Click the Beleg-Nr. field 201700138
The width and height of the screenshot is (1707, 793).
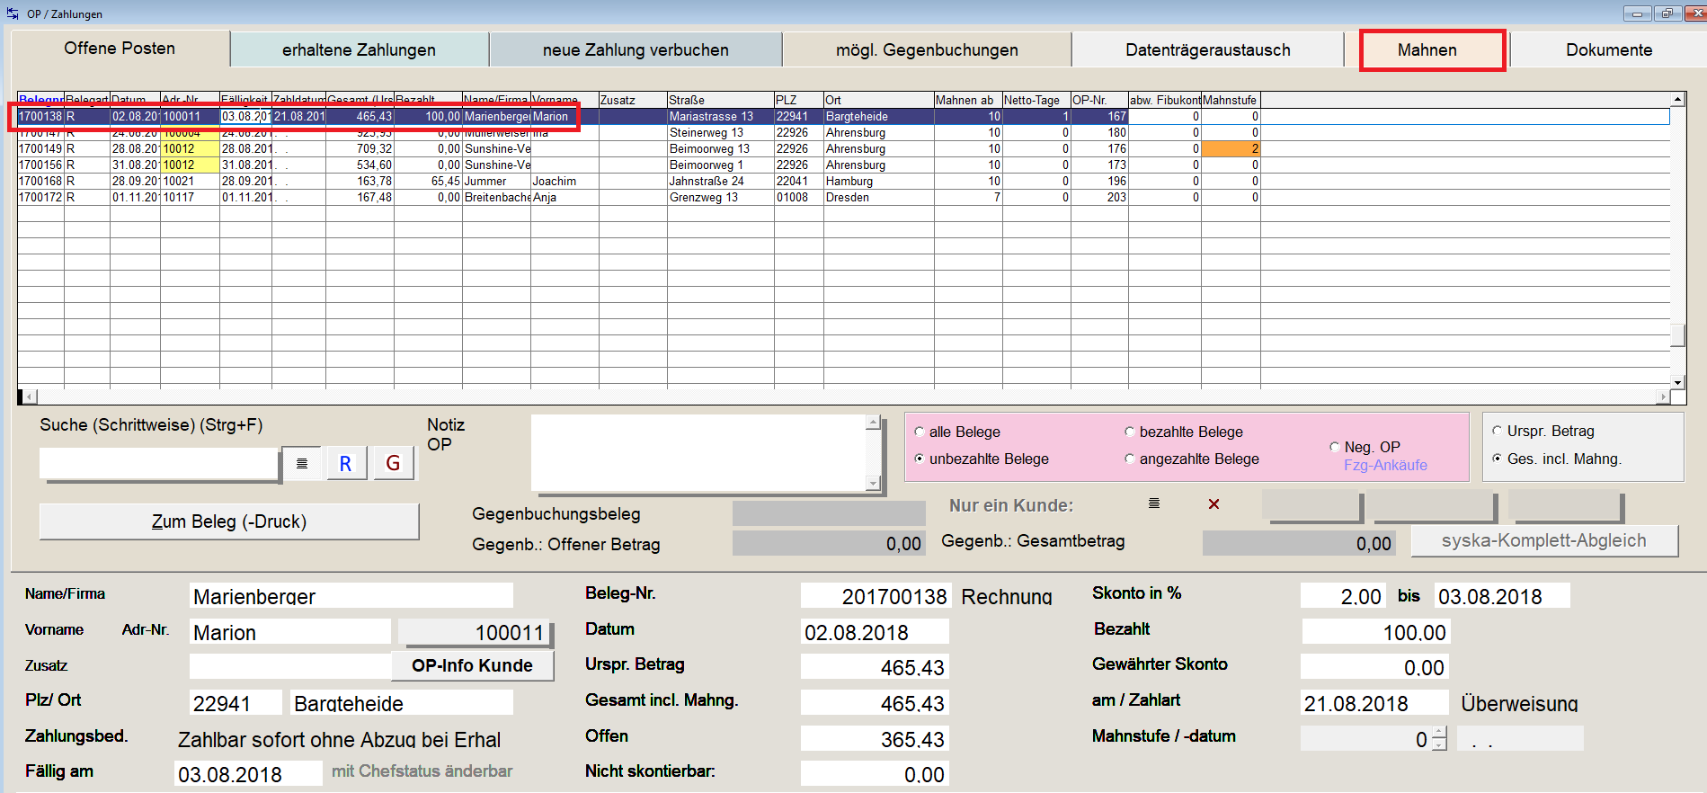pos(875,596)
